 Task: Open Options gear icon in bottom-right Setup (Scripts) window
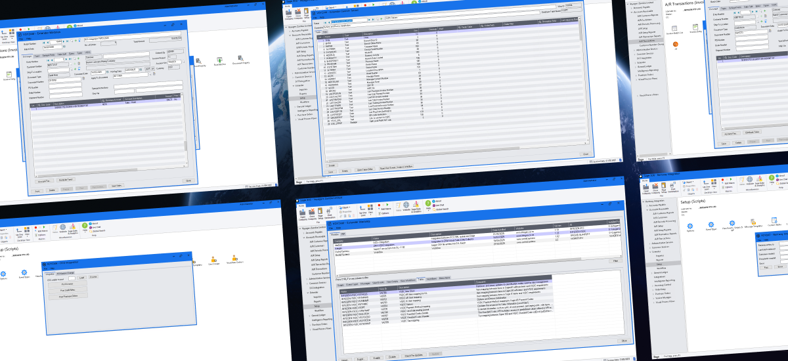[x=689, y=227]
